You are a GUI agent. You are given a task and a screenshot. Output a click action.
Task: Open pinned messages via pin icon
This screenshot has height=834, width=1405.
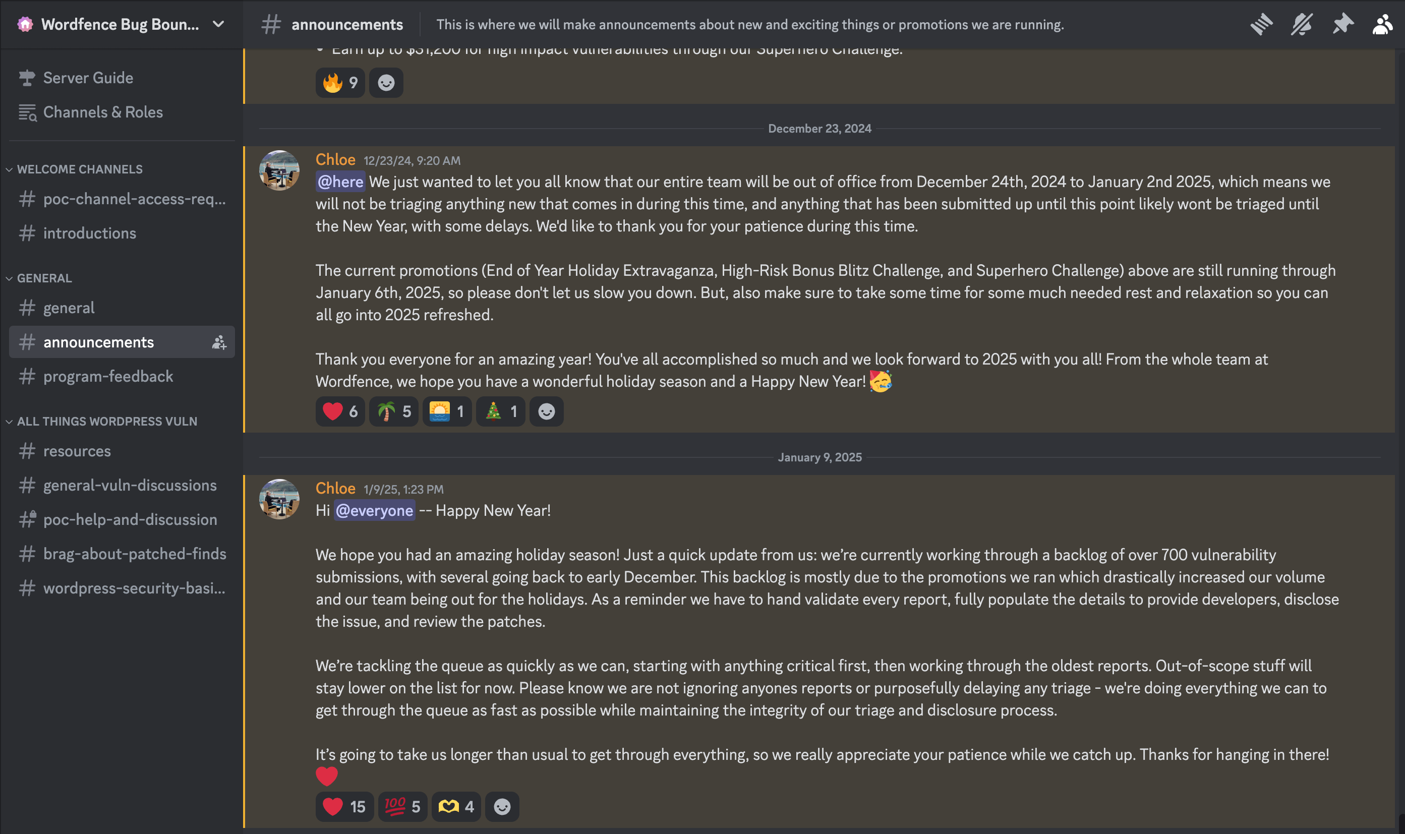coord(1342,24)
